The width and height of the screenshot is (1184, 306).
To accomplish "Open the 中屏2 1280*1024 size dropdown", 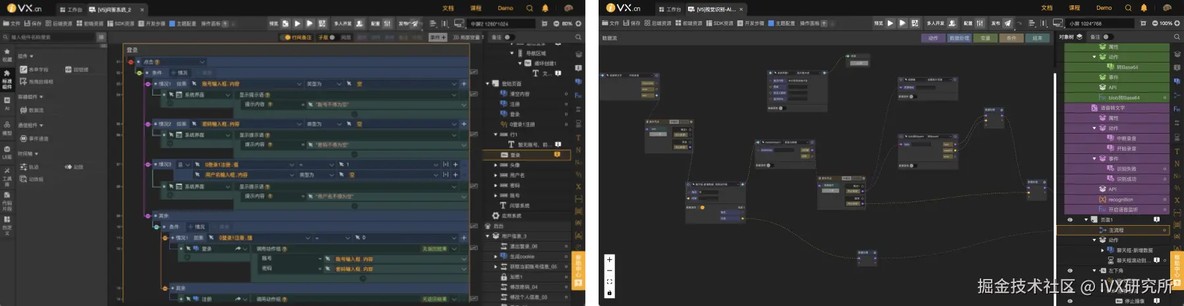I will pos(502,23).
